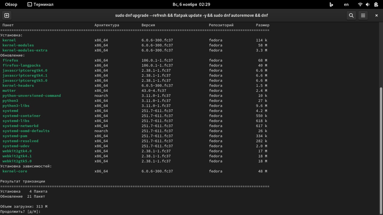The height and width of the screenshot is (215, 383).
Task: Click the kernel-headers version '6.0.5-300.fc37'
Action: 157,86
